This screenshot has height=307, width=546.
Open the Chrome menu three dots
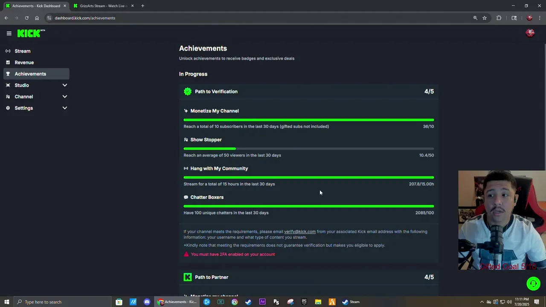point(540,18)
